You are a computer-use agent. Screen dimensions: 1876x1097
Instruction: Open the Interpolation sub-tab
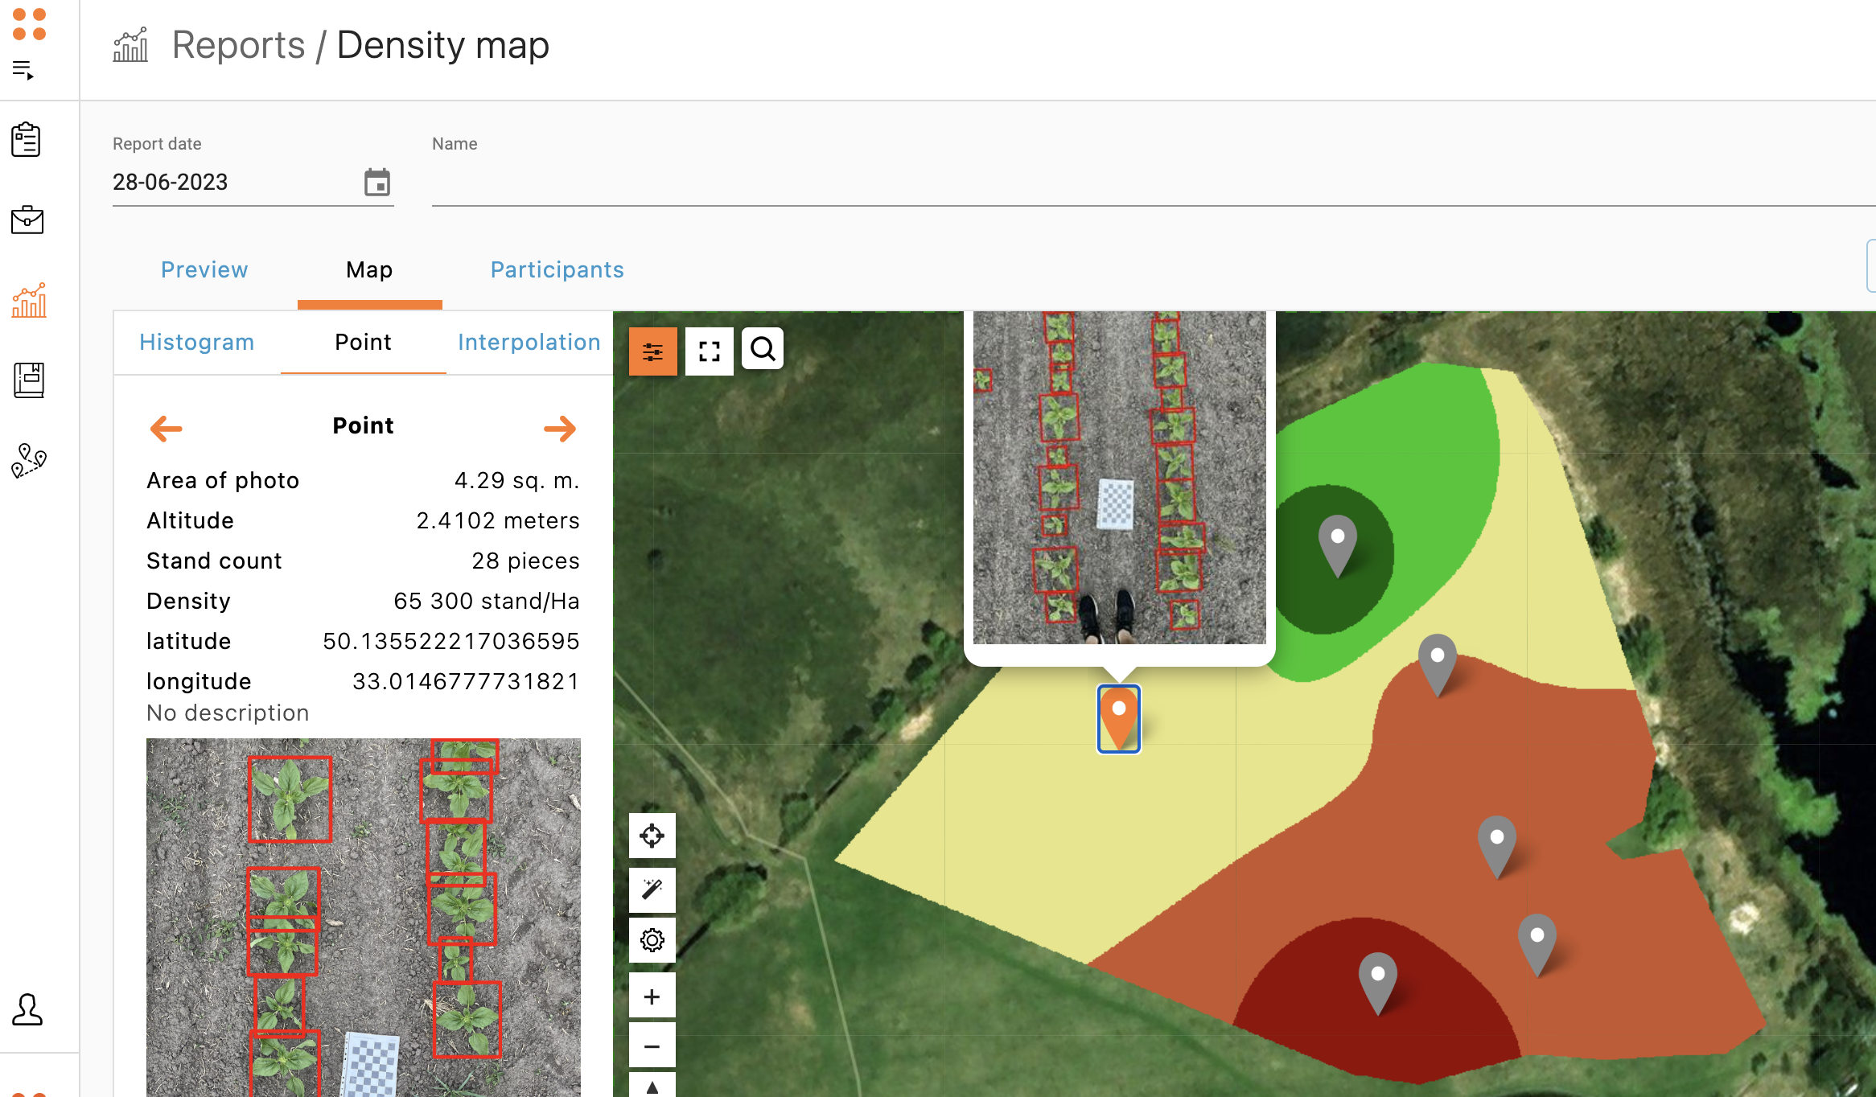point(529,342)
